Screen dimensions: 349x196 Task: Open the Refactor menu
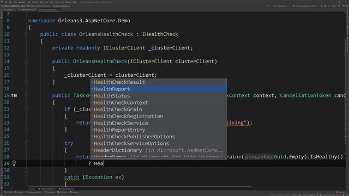pyautogui.click(x=35, y=2)
